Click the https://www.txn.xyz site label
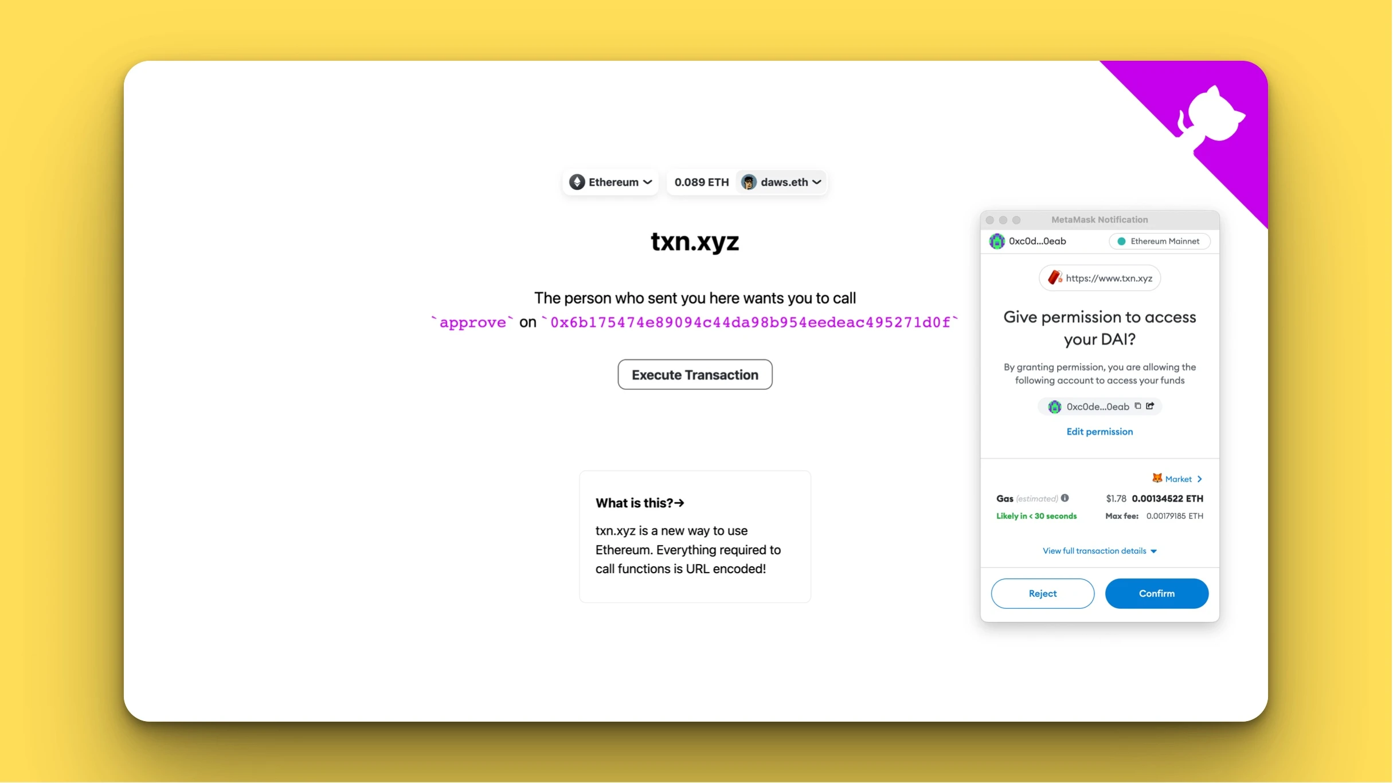Viewport: 1393px width, 783px height. (x=1099, y=277)
